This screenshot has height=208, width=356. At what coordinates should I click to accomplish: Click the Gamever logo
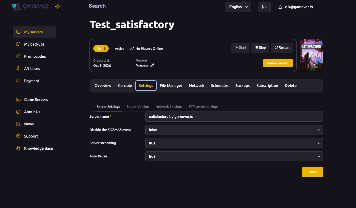(30, 7)
